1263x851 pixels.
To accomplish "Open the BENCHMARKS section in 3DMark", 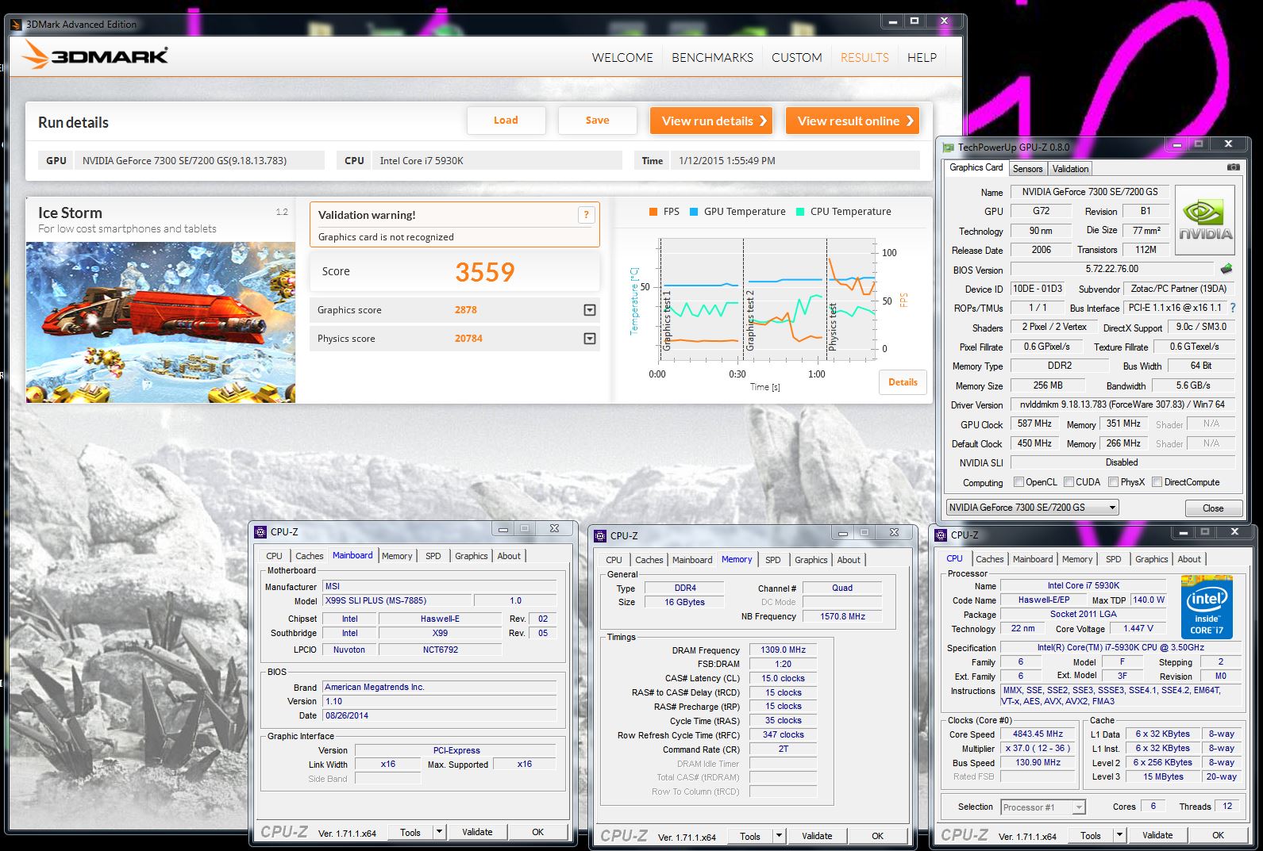I will tap(712, 58).
